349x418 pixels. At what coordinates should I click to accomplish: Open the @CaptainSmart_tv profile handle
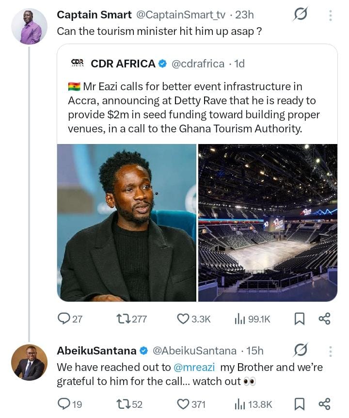click(x=181, y=15)
